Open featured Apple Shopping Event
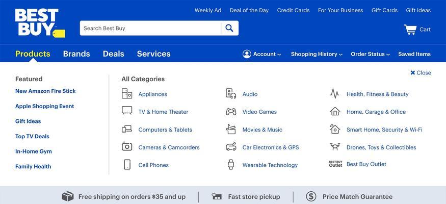The image size is (446, 204). pyautogui.click(x=45, y=106)
